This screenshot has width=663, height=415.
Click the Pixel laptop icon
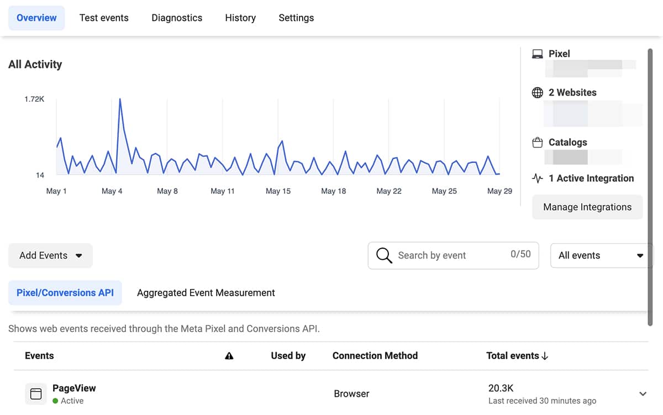tap(537, 54)
